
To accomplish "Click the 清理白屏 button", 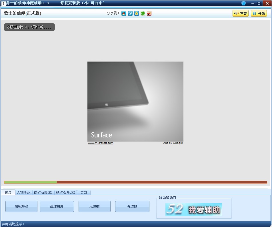I will click(57, 206).
